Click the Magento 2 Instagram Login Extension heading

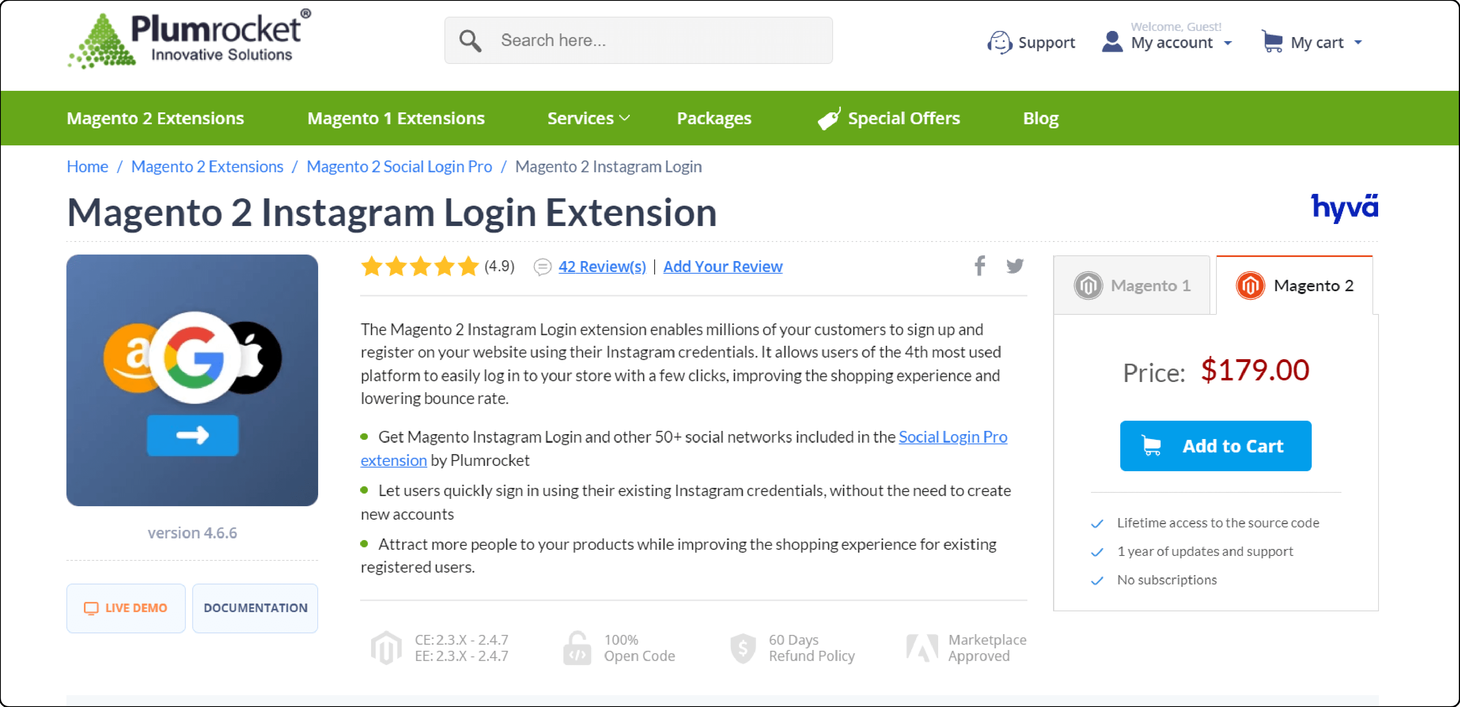[x=391, y=213]
